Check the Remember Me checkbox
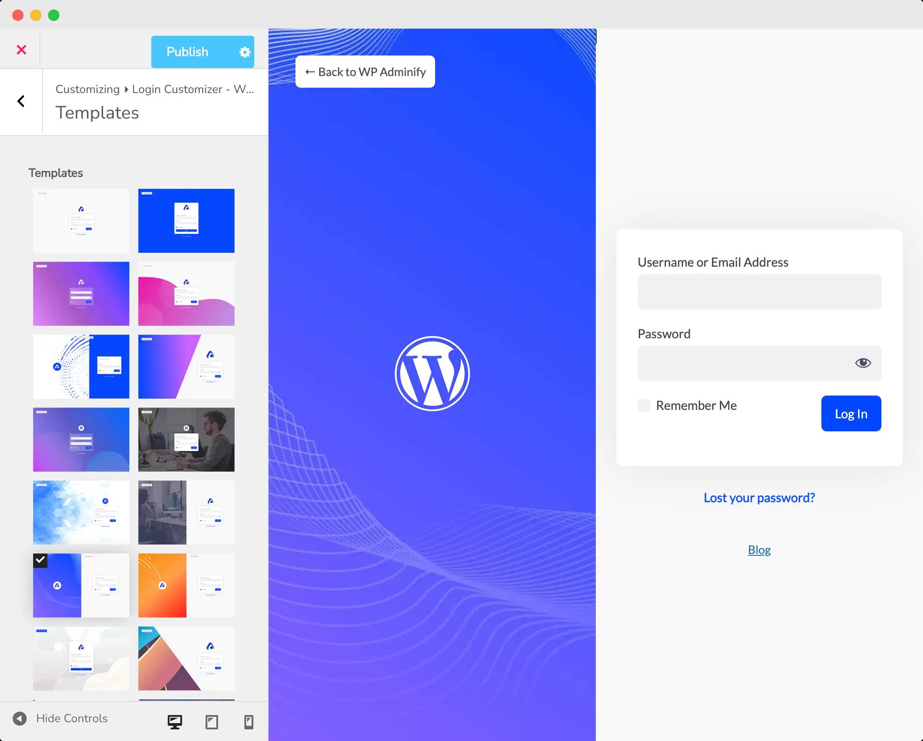Screen dimensions: 923x741 (644, 405)
